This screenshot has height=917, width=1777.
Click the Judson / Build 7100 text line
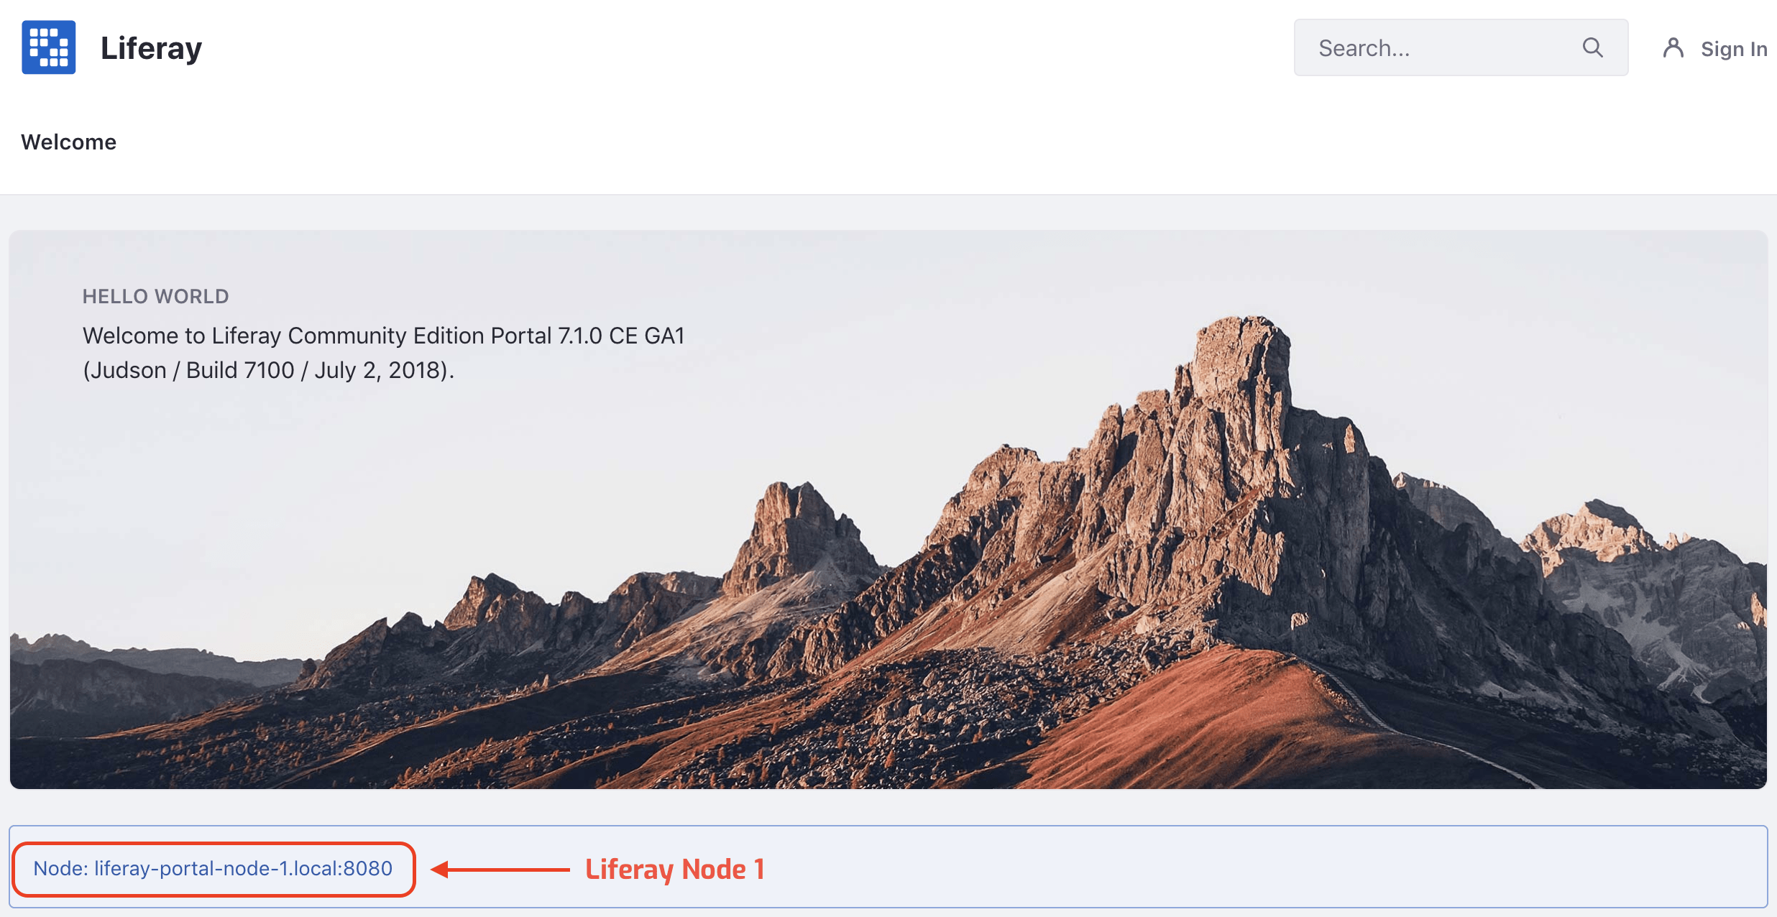(x=269, y=370)
